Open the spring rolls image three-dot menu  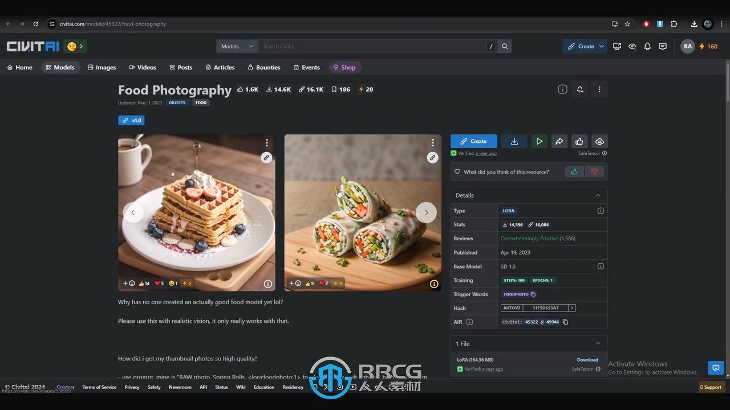433,143
